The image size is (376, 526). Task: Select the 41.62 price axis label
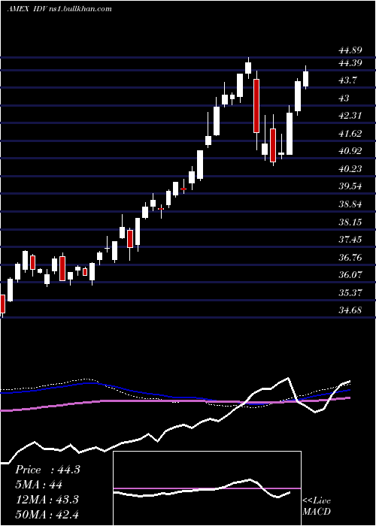point(350,134)
